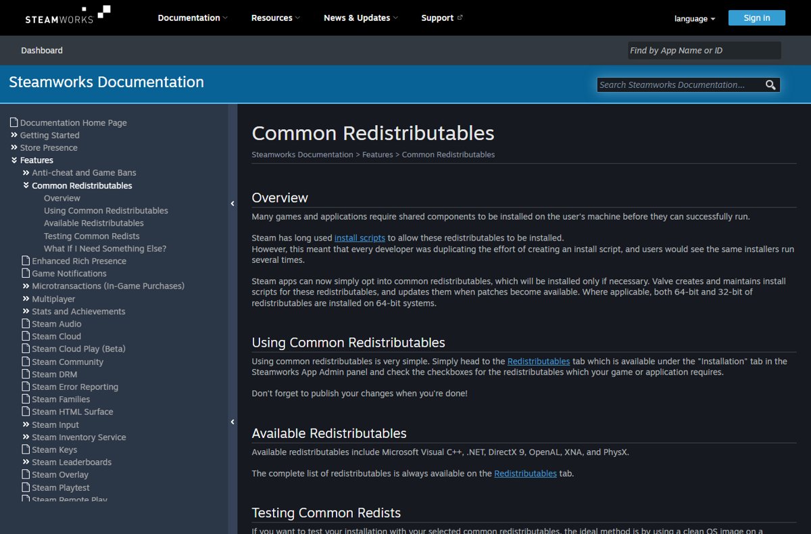
Task: Open the Documentation menu
Action: coord(193,18)
